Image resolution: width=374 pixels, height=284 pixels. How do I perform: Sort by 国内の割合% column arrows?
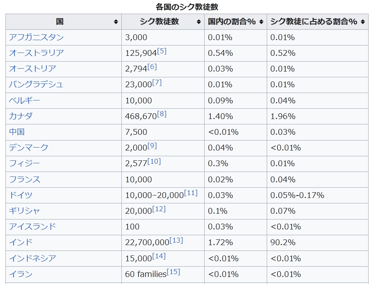pos(261,22)
